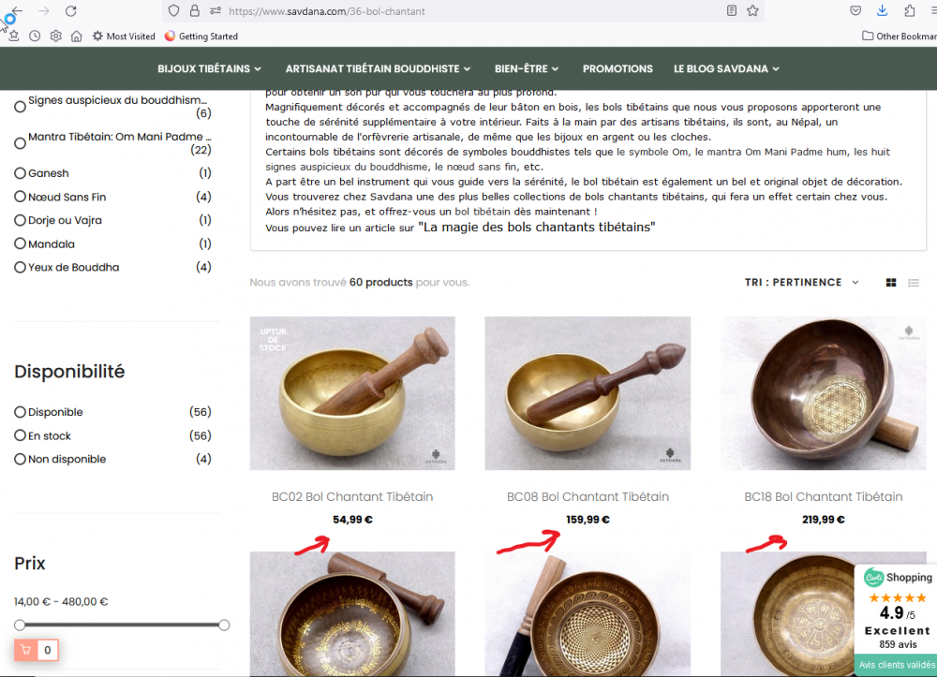This screenshot has height=677, width=937.
Task: Open the Most Visited bookmark folder
Action: click(124, 36)
